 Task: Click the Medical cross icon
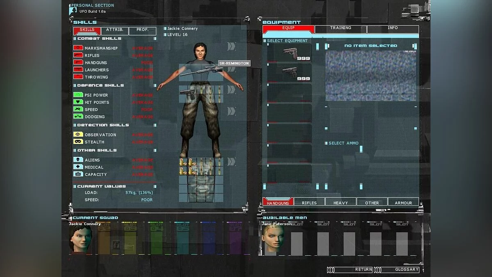(78, 167)
